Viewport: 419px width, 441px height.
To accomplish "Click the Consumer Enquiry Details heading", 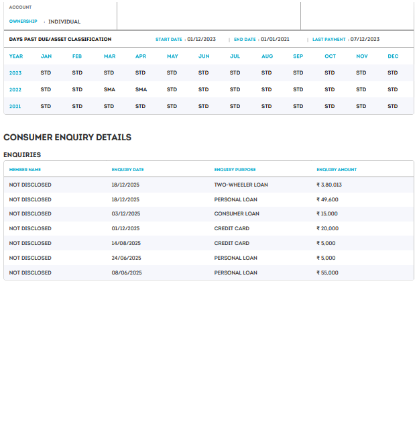I will tap(67, 137).
